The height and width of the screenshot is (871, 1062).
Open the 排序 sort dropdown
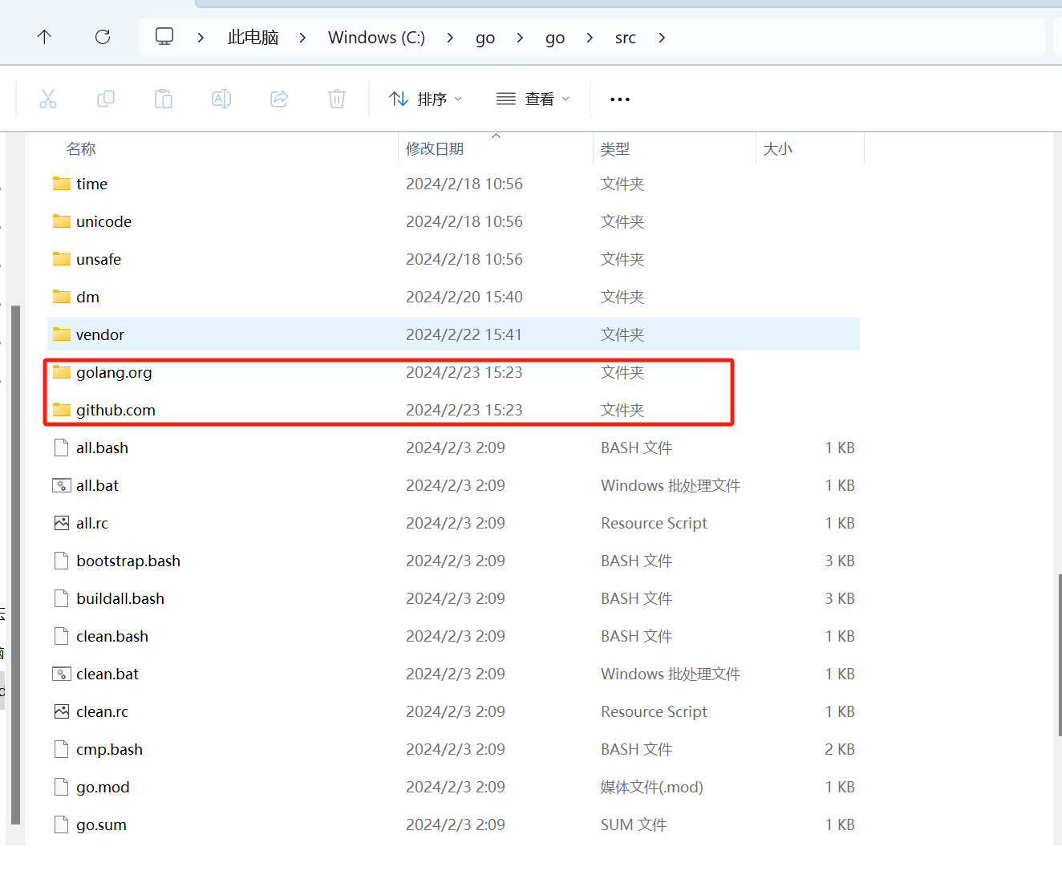pos(426,99)
